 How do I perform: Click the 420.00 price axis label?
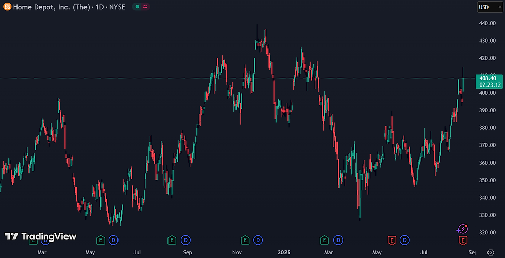tap(487, 58)
